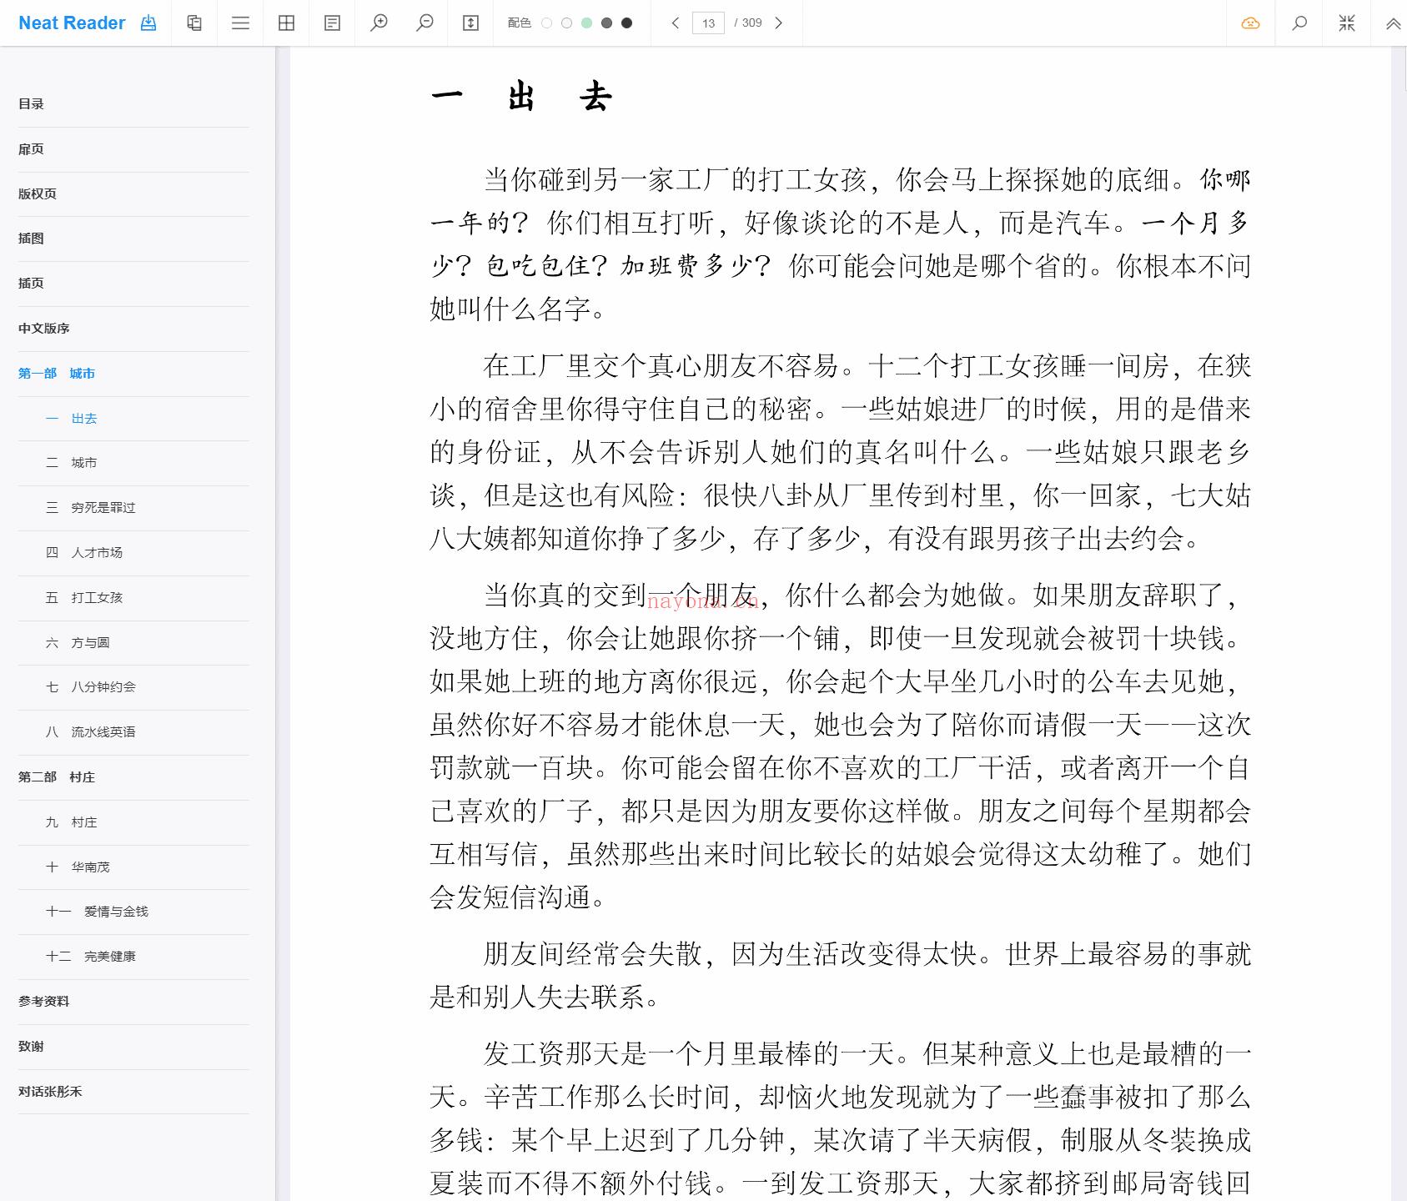
Task: Select the green color scheme swatch
Action: click(586, 23)
